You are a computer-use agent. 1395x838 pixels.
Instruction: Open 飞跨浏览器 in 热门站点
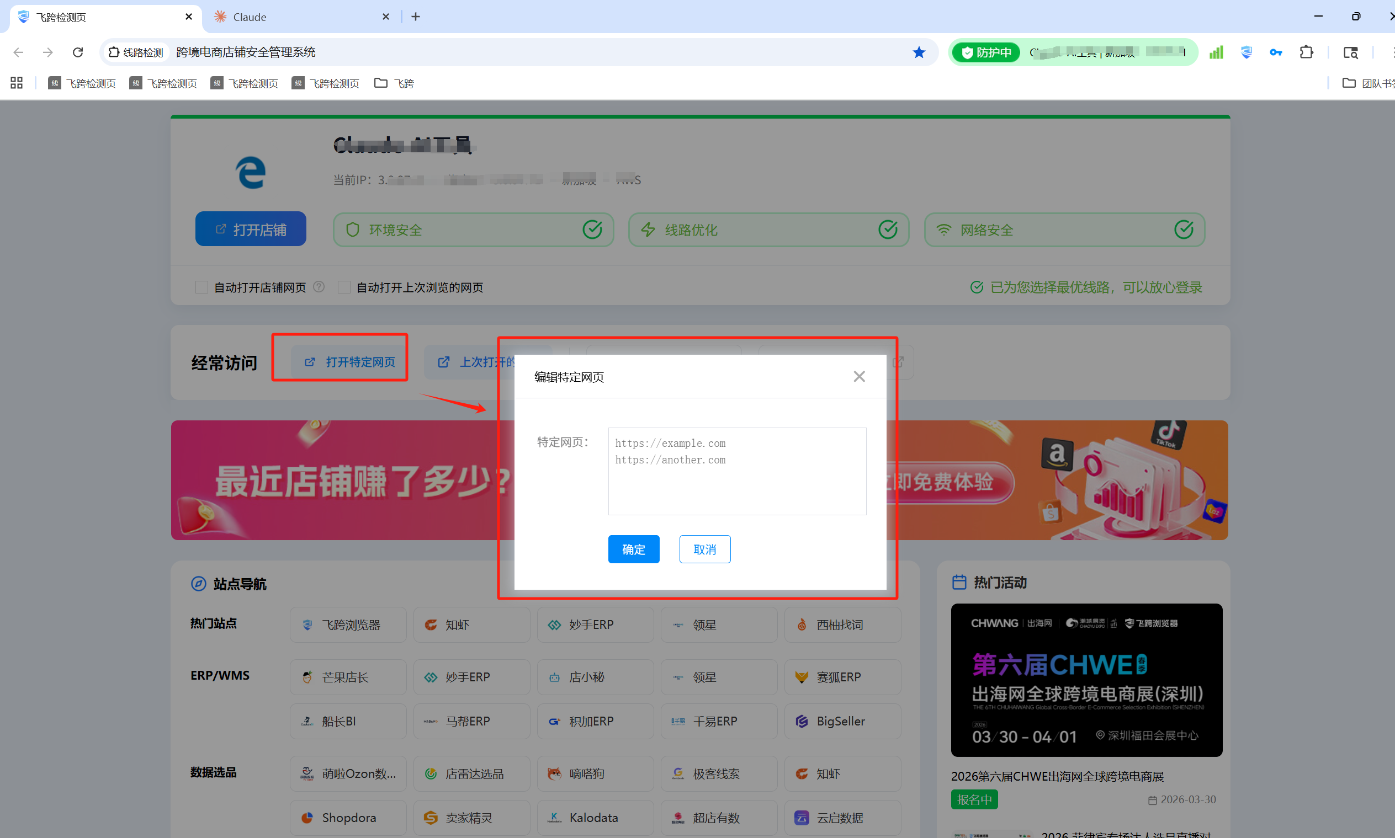tap(348, 625)
